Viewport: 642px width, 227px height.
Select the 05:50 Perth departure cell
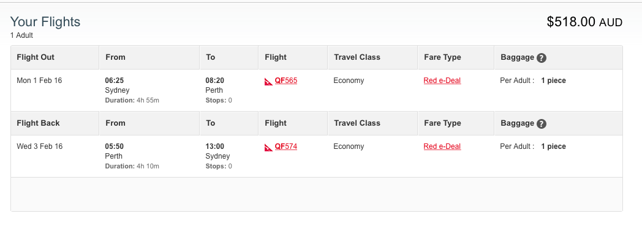click(149, 156)
